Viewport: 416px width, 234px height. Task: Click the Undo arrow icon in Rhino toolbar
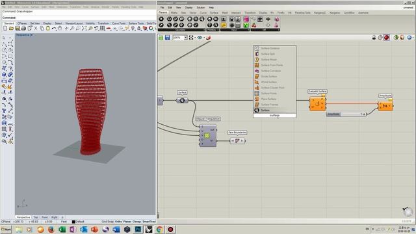click(54, 29)
